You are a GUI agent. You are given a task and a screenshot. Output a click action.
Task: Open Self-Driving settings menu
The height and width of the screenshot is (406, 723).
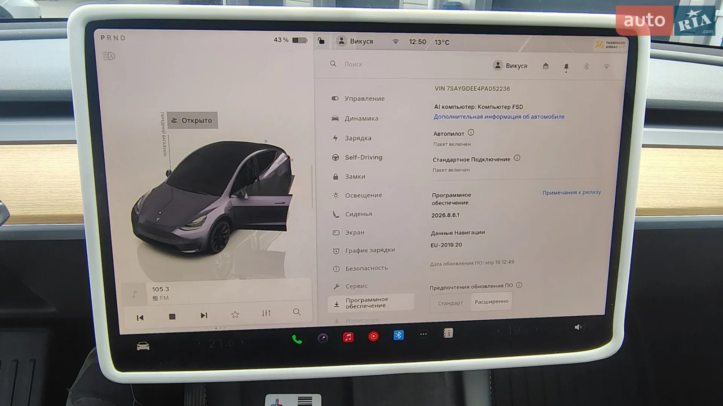click(x=357, y=158)
